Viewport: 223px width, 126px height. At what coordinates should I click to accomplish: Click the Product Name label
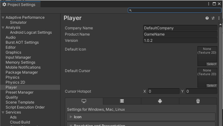(77, 34)
